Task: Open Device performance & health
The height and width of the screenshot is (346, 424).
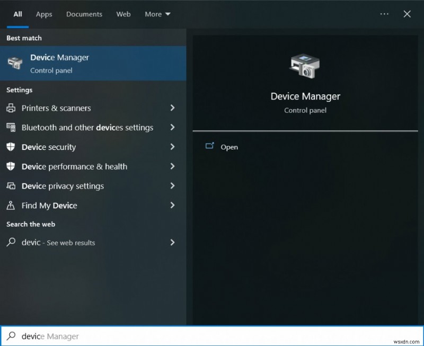Action: 93,166
